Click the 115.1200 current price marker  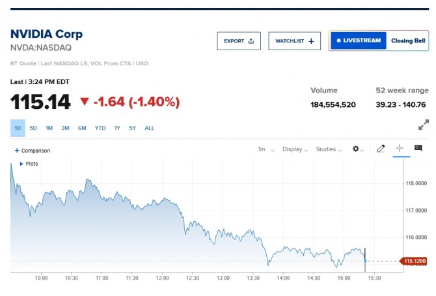(x=413, y=261)
